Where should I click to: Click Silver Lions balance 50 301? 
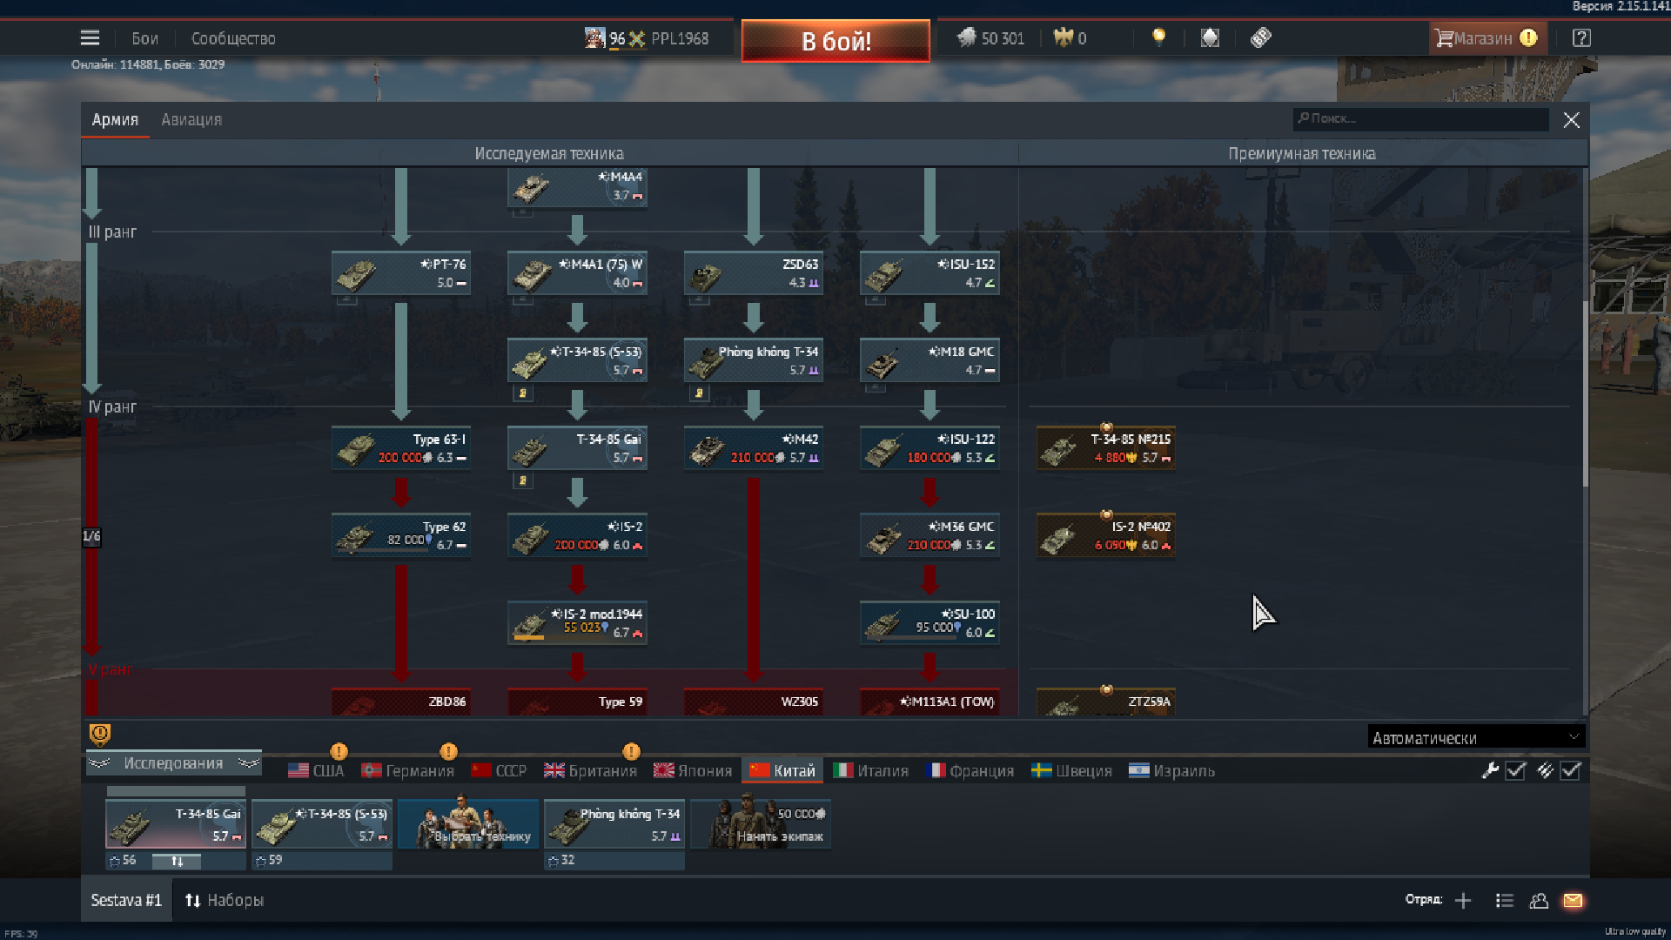click(x=991, y=38)
